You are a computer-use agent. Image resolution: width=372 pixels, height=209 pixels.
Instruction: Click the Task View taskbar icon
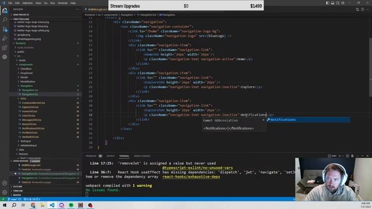[23, 205]
